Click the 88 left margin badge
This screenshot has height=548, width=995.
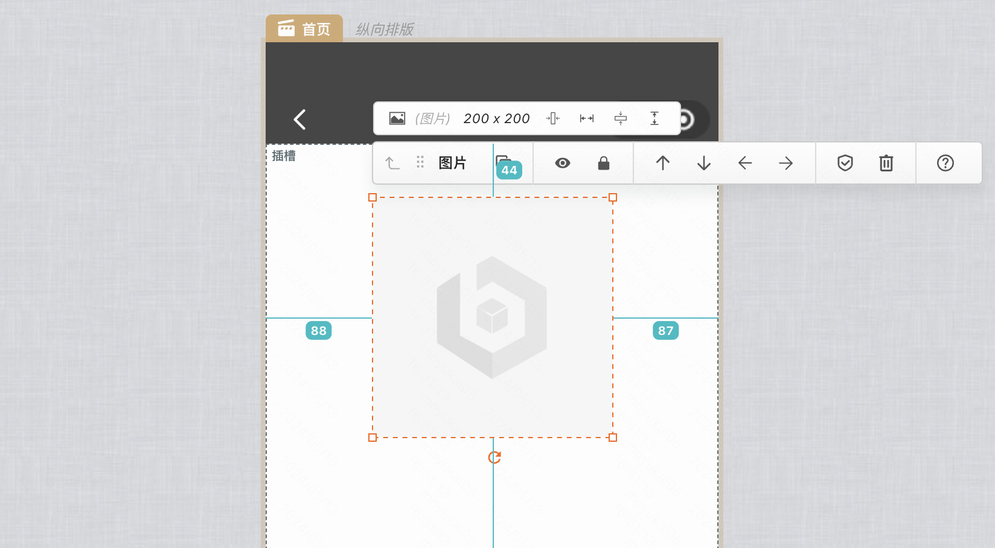click(x=319, y=331)
